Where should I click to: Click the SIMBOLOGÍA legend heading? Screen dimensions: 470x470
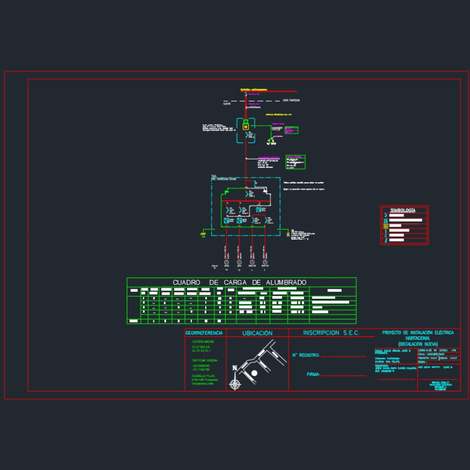403,210
